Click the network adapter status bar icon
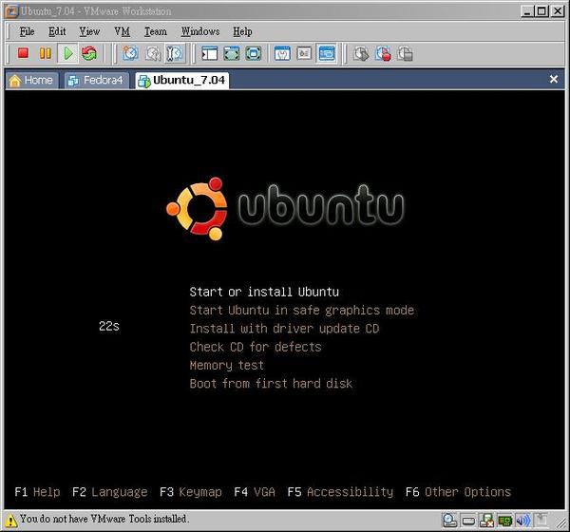The height and width of the screenshot is (532, 570). [504, 521]
